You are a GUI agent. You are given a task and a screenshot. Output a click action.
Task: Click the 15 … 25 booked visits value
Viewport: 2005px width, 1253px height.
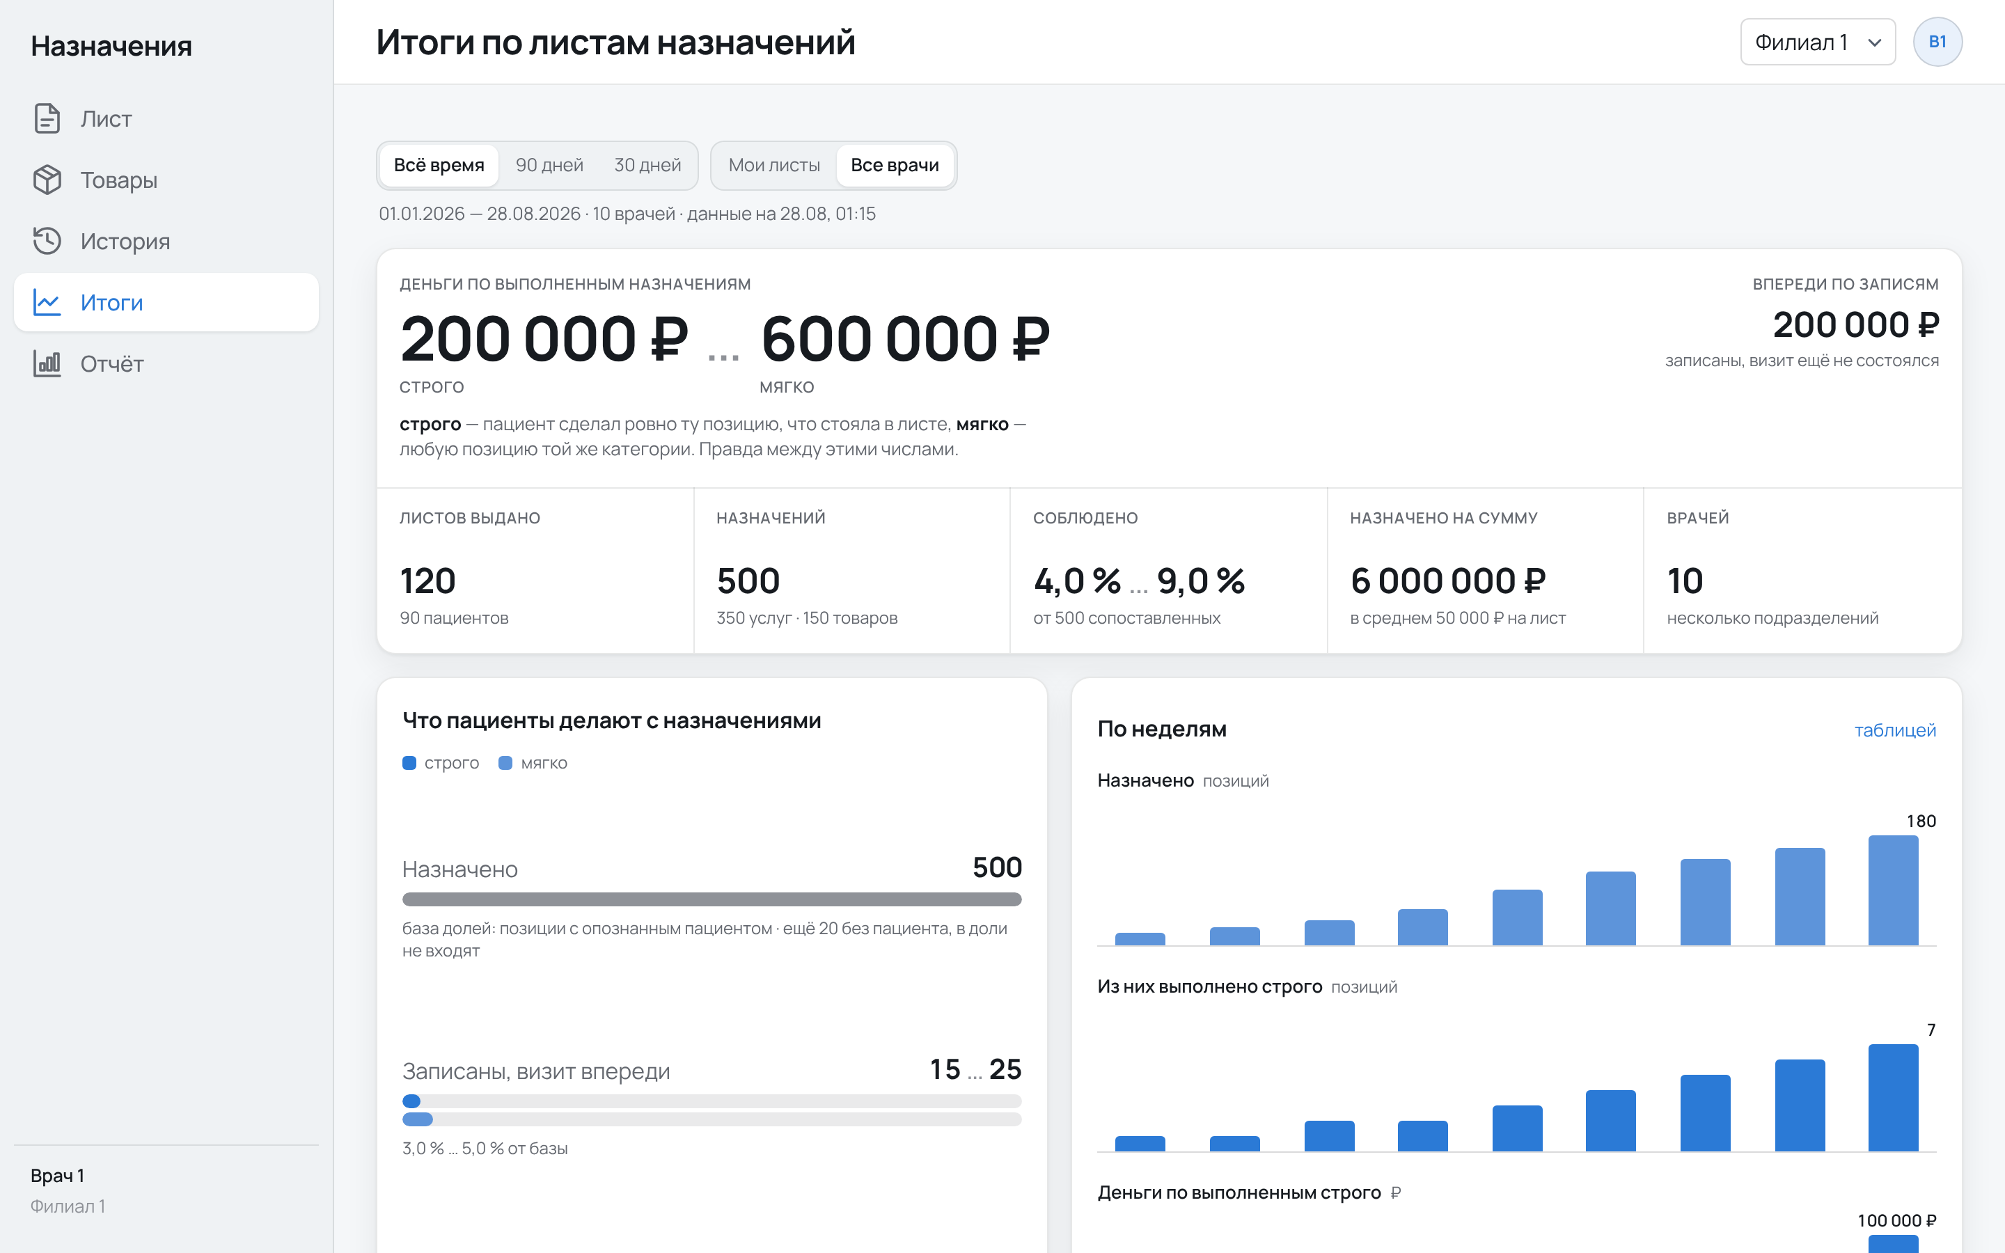click(975, 1069)
